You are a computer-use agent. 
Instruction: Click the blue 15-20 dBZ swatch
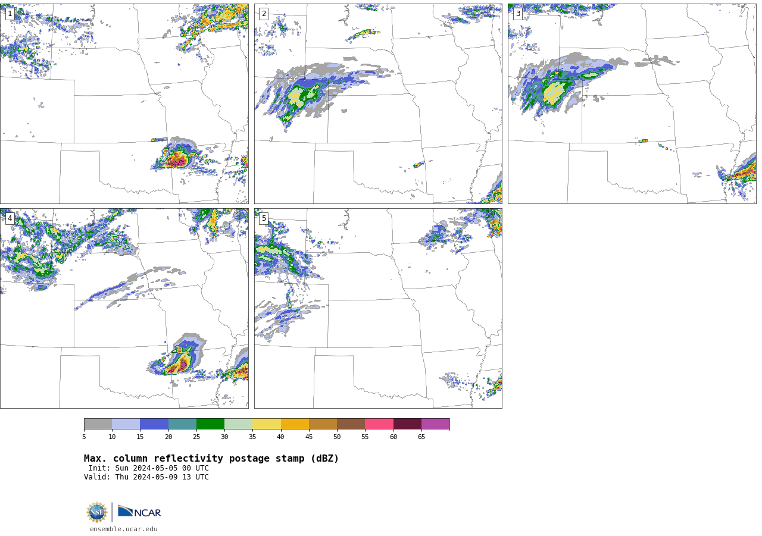(154, 424)
